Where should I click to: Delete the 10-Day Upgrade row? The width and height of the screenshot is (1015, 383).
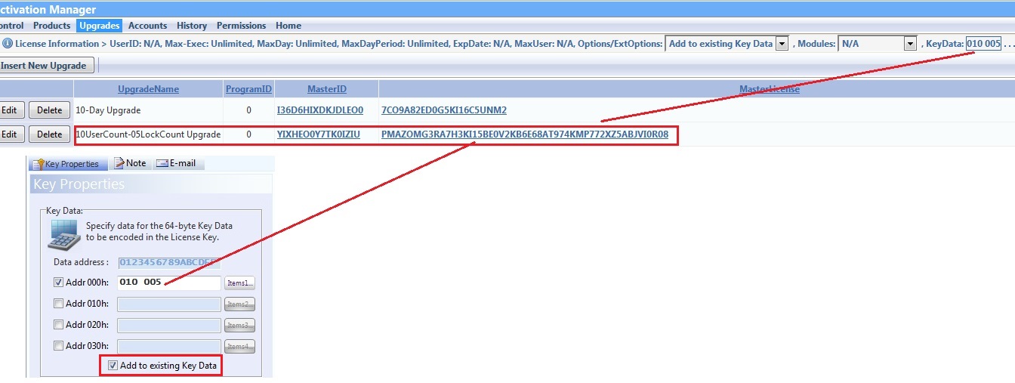tap(50, 110)
